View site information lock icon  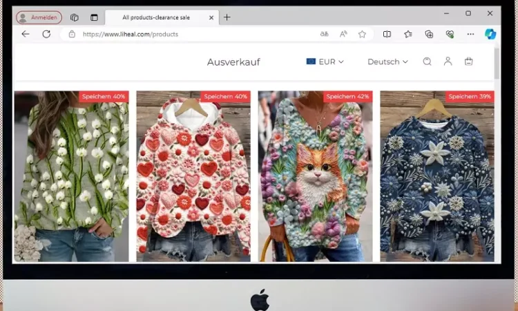(72, 34)
